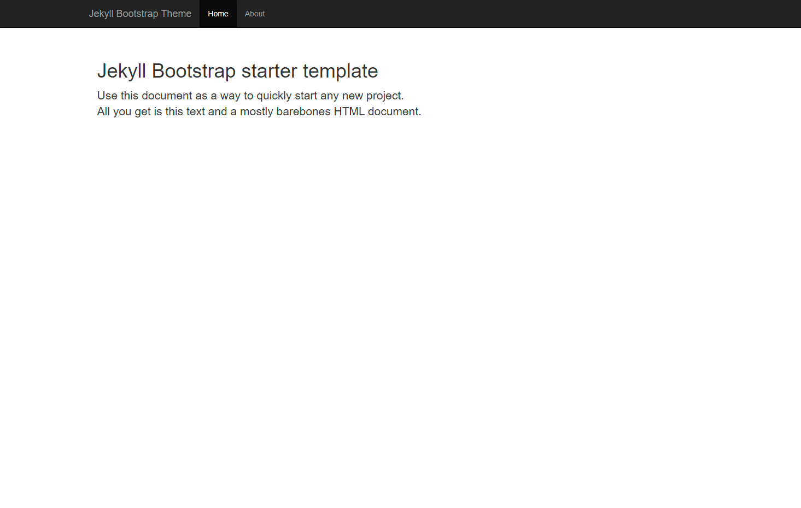Return to homepage using Jekyll Bootstrap Theme link
801x508 pixels.
140,14
